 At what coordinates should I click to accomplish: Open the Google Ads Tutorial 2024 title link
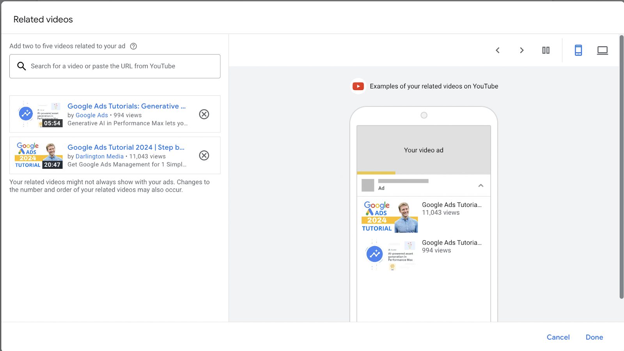(x=126, y=147)
